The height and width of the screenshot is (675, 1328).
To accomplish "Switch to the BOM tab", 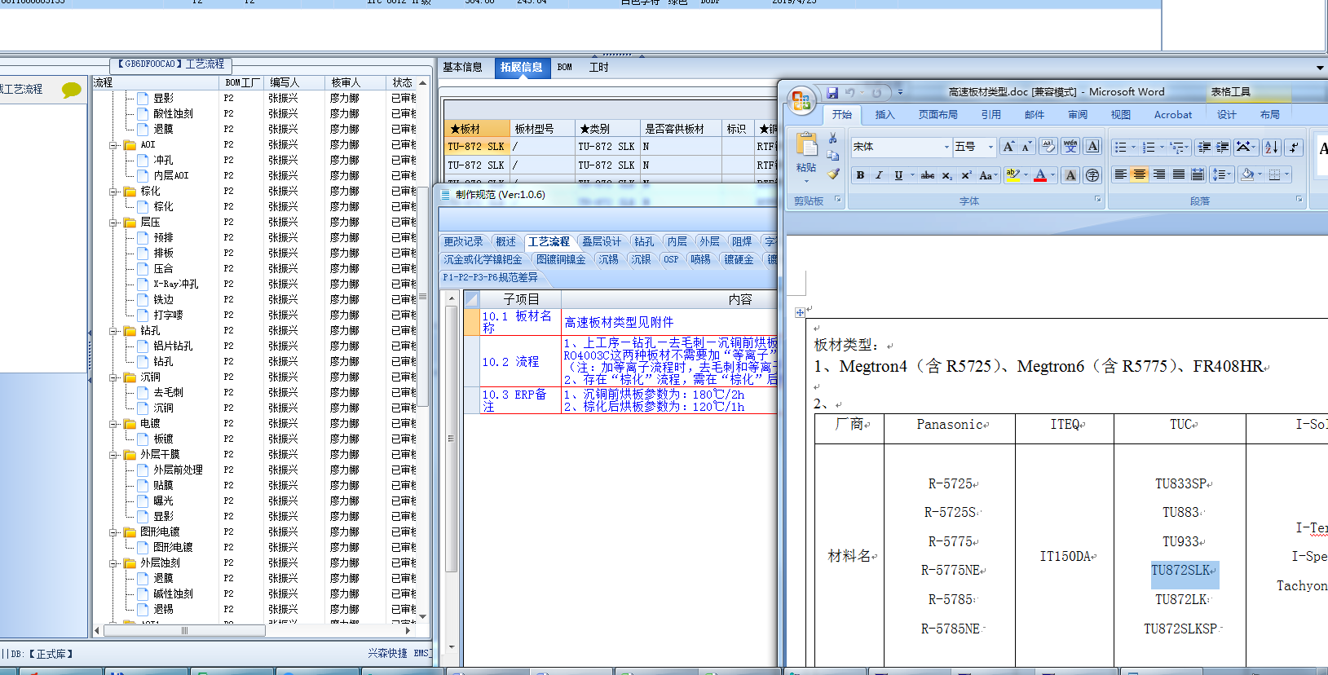I will pos(565,68).
